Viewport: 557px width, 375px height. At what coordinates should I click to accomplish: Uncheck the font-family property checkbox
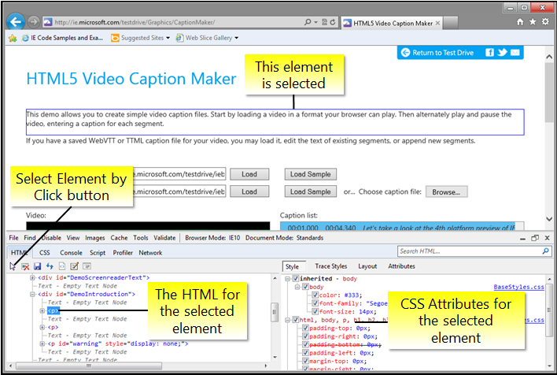[x=315, y=303]
